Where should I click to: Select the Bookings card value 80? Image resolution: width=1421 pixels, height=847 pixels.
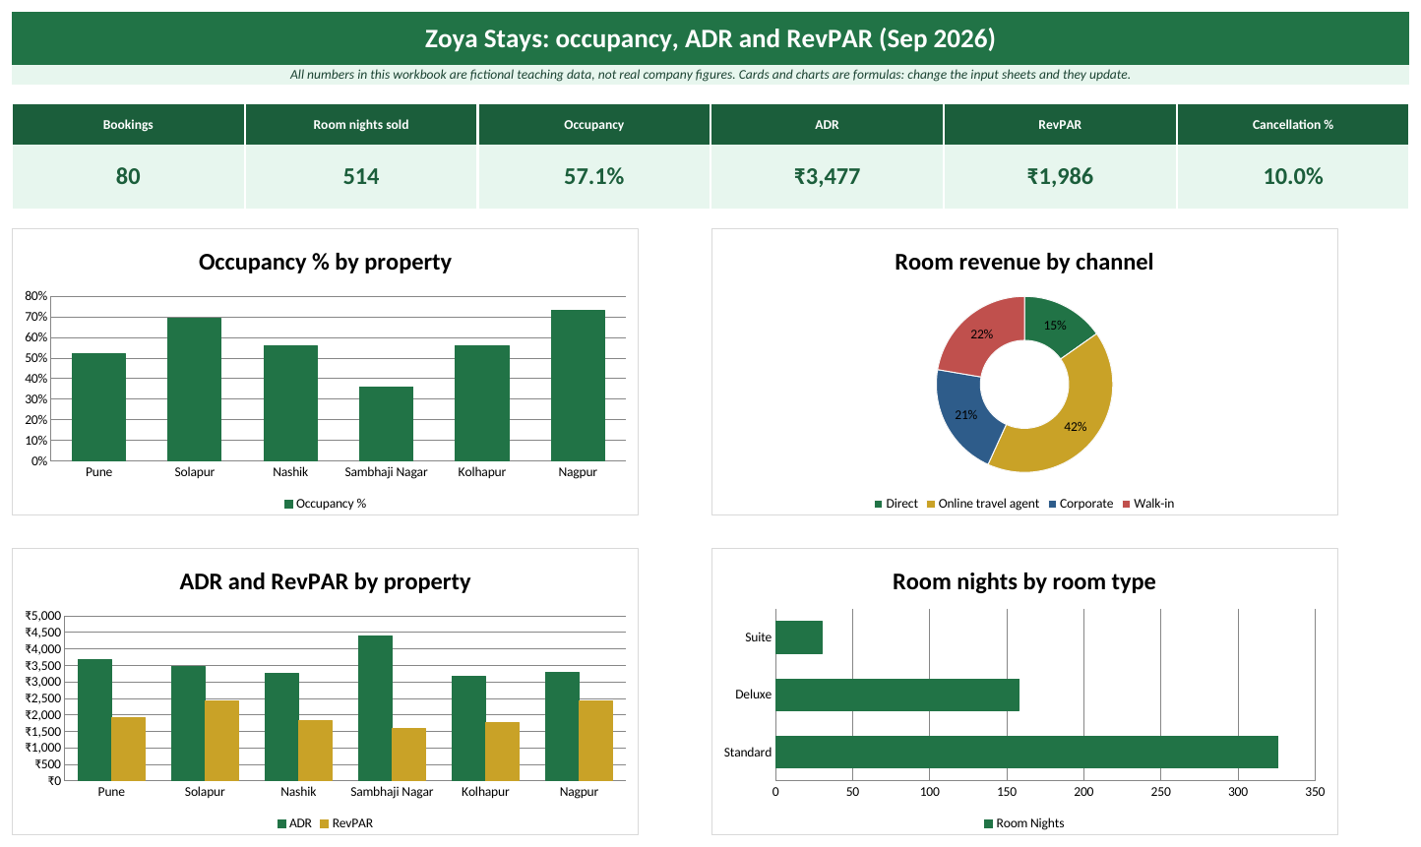(128, 176)
